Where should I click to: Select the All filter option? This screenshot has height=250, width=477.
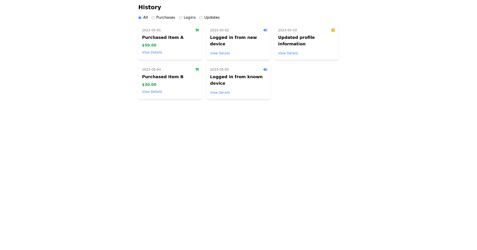tap(140, 17)
